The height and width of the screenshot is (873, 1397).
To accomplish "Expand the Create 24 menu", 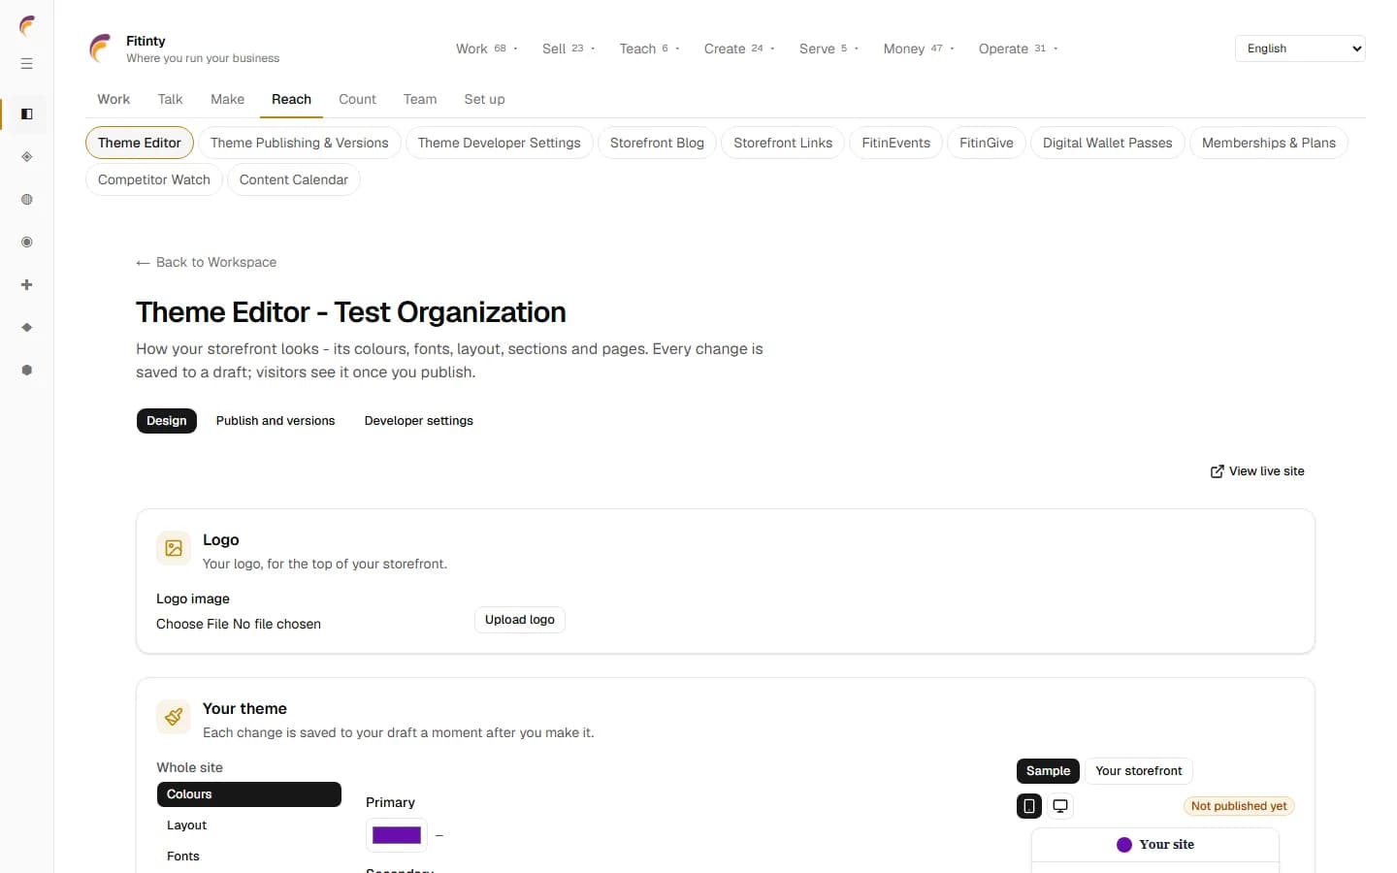I will point(739,48).
